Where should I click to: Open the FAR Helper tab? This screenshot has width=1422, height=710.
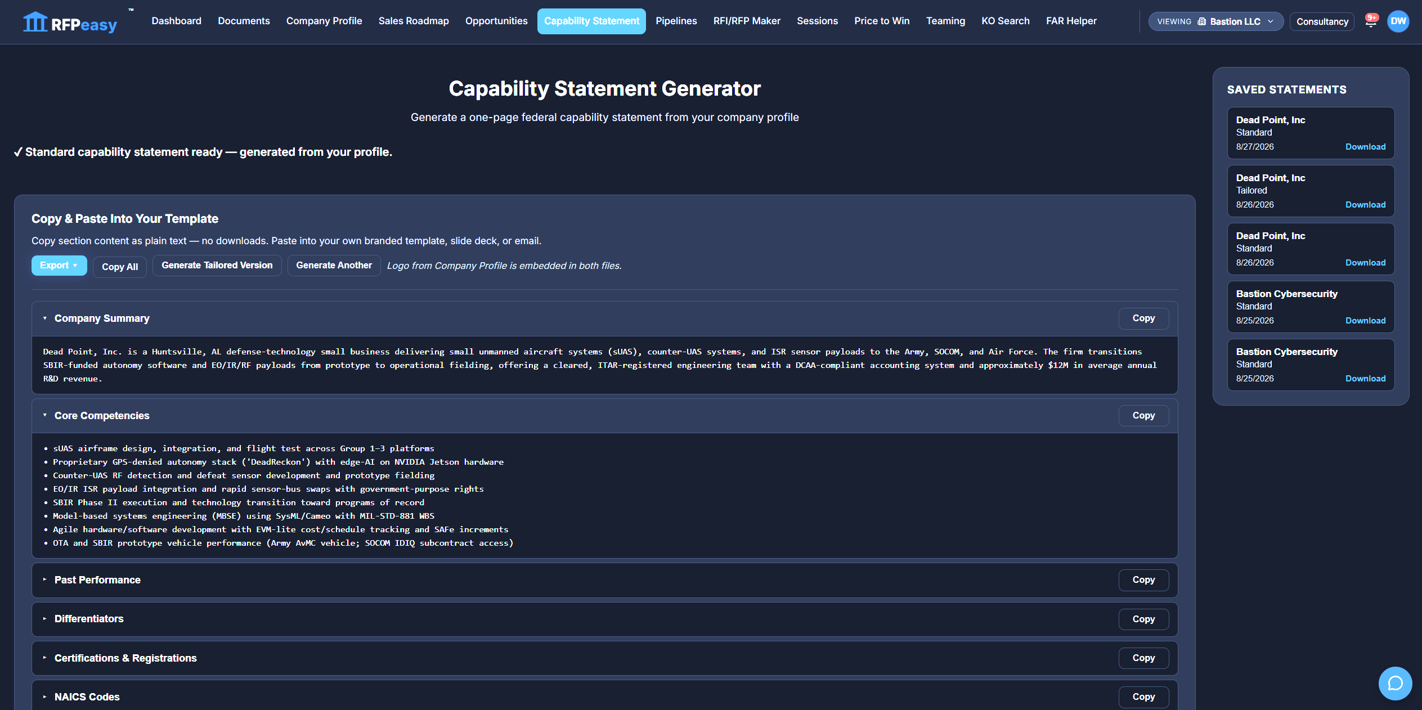click(1071, 21)
